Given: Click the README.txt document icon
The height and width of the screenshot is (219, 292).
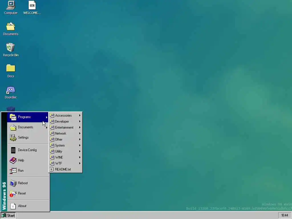Looking at the screenshot, I should pyautogui.click(x=52, y=169).
